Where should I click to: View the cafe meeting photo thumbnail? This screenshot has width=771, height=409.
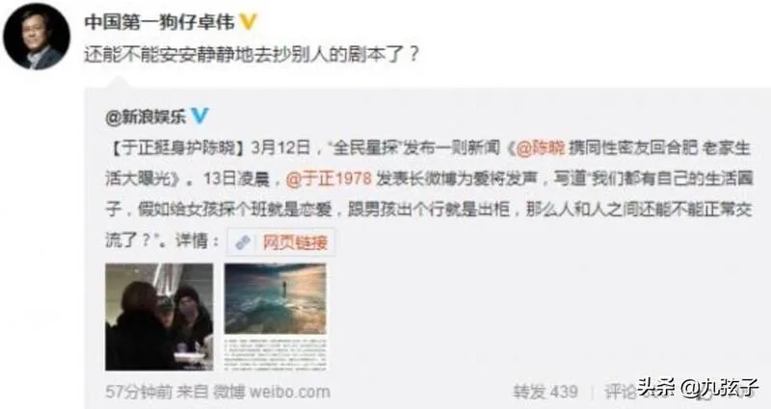click(x=159, y=317)
